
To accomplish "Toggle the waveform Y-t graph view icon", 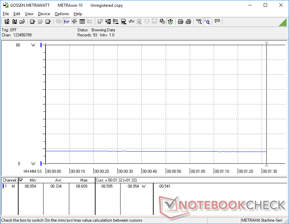I will 67,22.
